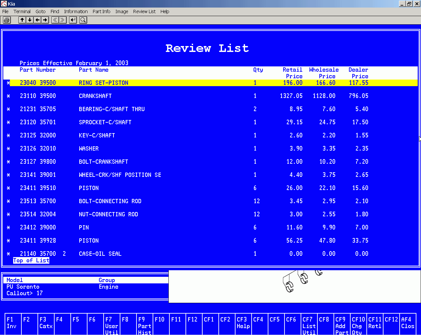Click part number 23411 39510

(38, 188)
